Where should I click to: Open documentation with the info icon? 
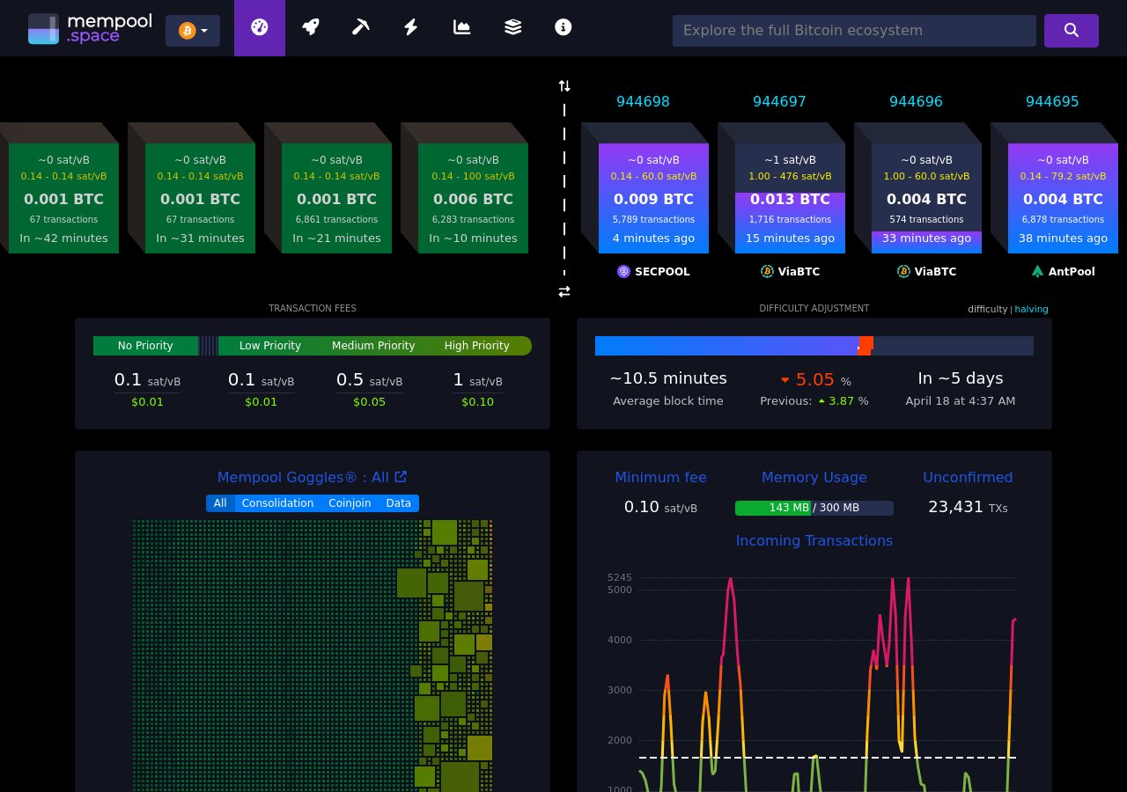point(563,27)
